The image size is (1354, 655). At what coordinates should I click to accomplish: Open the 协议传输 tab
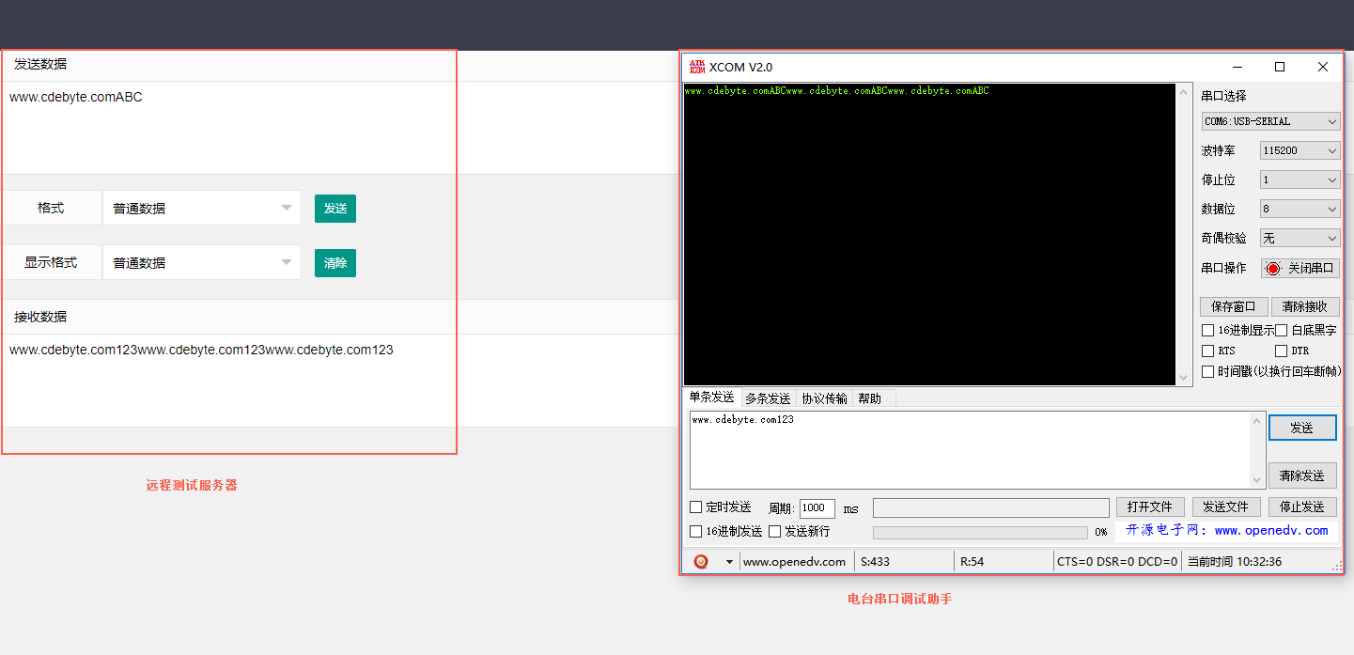click(x=824, y=398)
